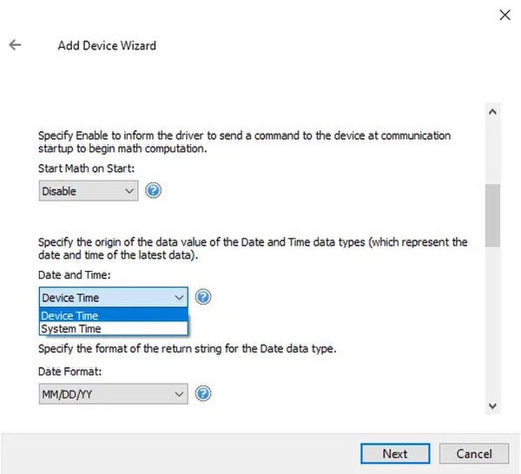Open help for Start Math on Start
521x474 pixels.
click(153, 191)
